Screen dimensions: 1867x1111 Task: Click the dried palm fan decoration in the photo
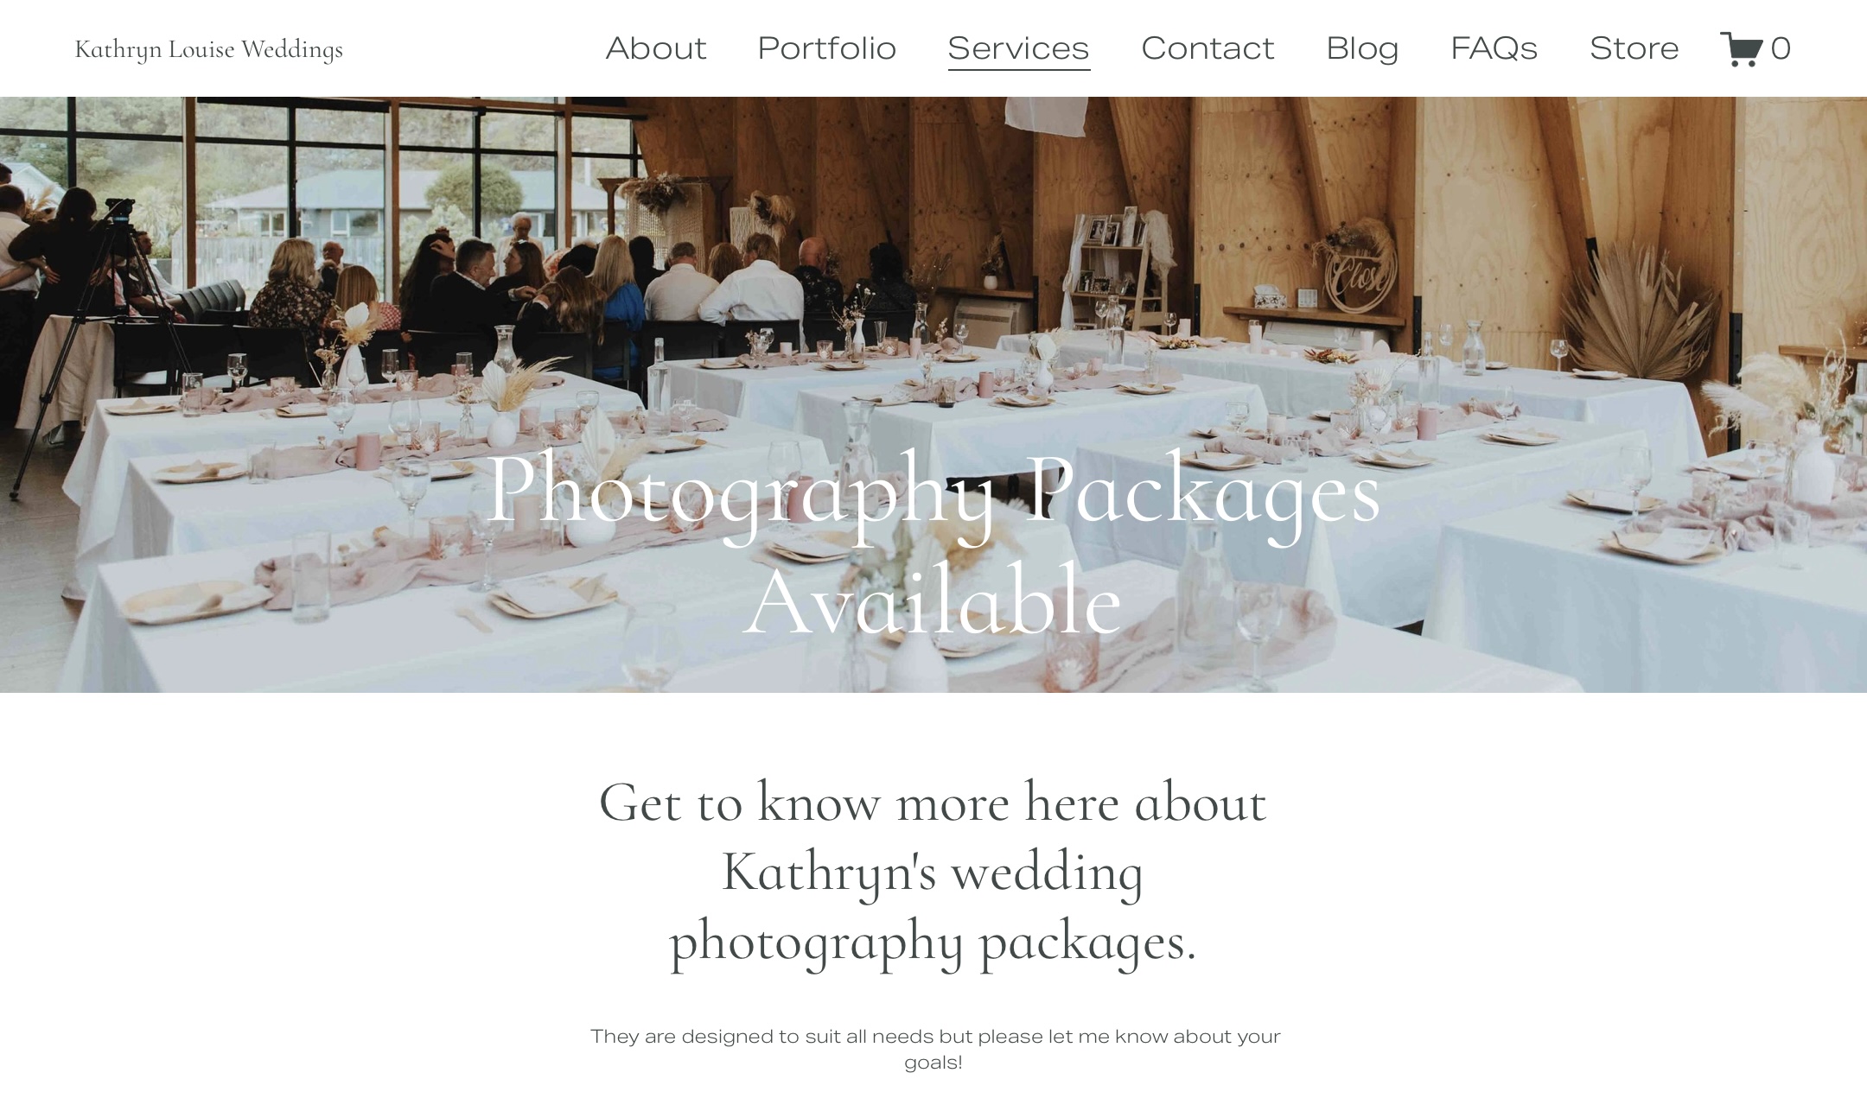coord(1638,311)
